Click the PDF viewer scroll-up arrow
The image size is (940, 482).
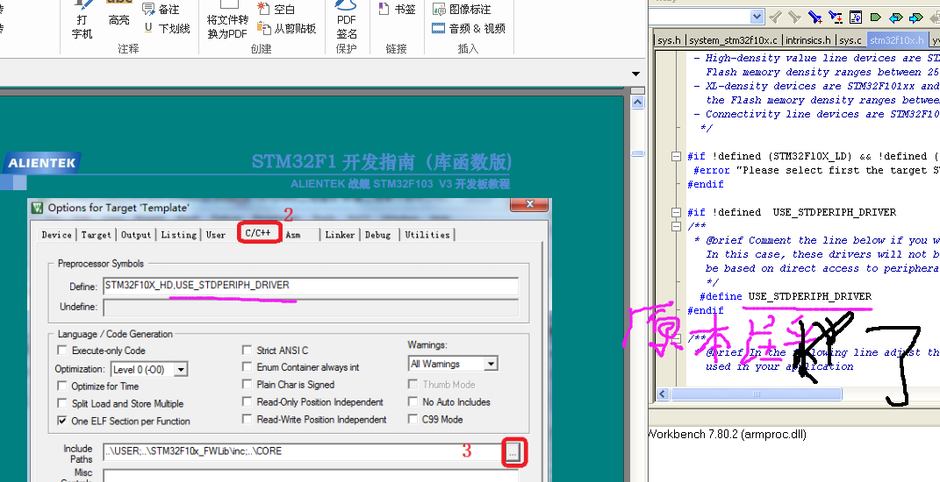(x=637, y=103)
